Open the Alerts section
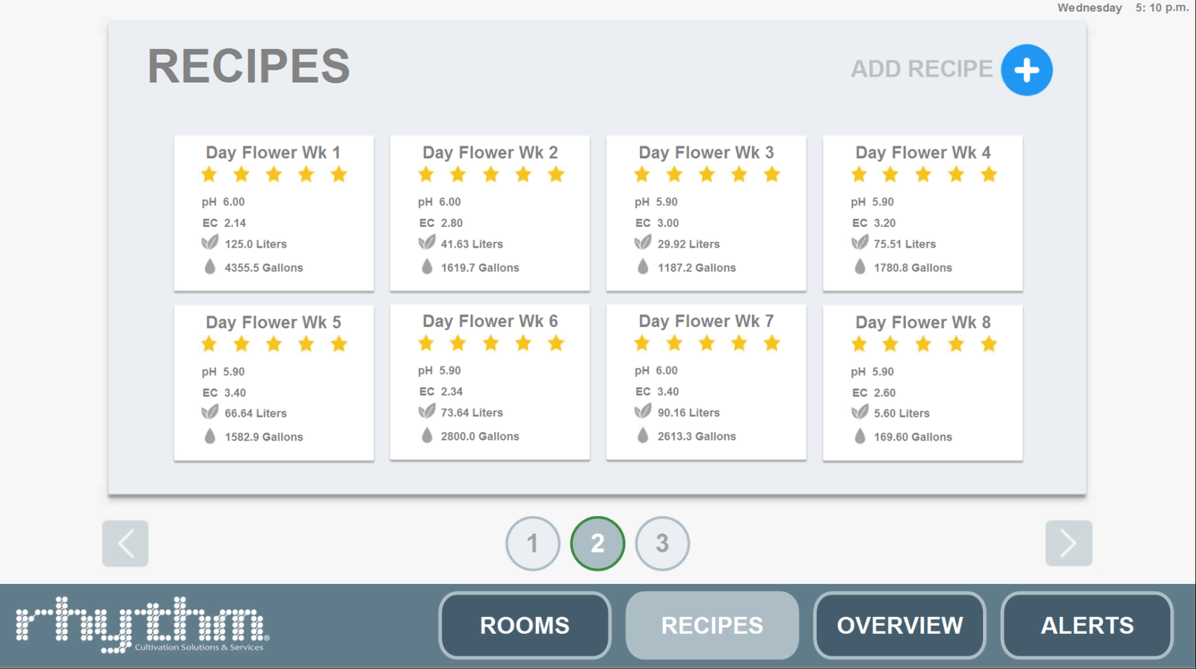The height and width of the screenshot is (669, 1196). coord(1087,626)
